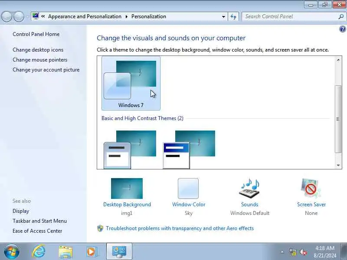Click Personalization breadcrumb
The width and height of the screenshot is (347, 260).
pos(149,16)
